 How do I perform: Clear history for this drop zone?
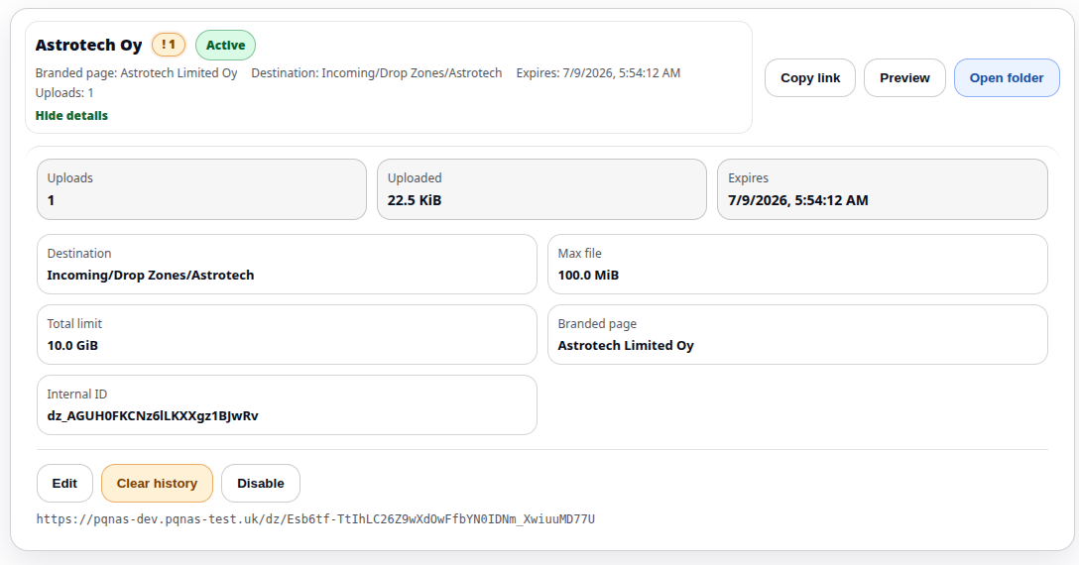157,483
